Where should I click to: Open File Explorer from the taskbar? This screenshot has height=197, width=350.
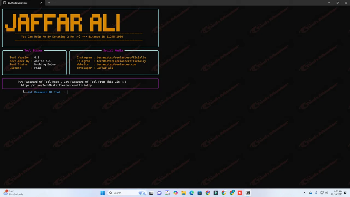click(183, 193)
